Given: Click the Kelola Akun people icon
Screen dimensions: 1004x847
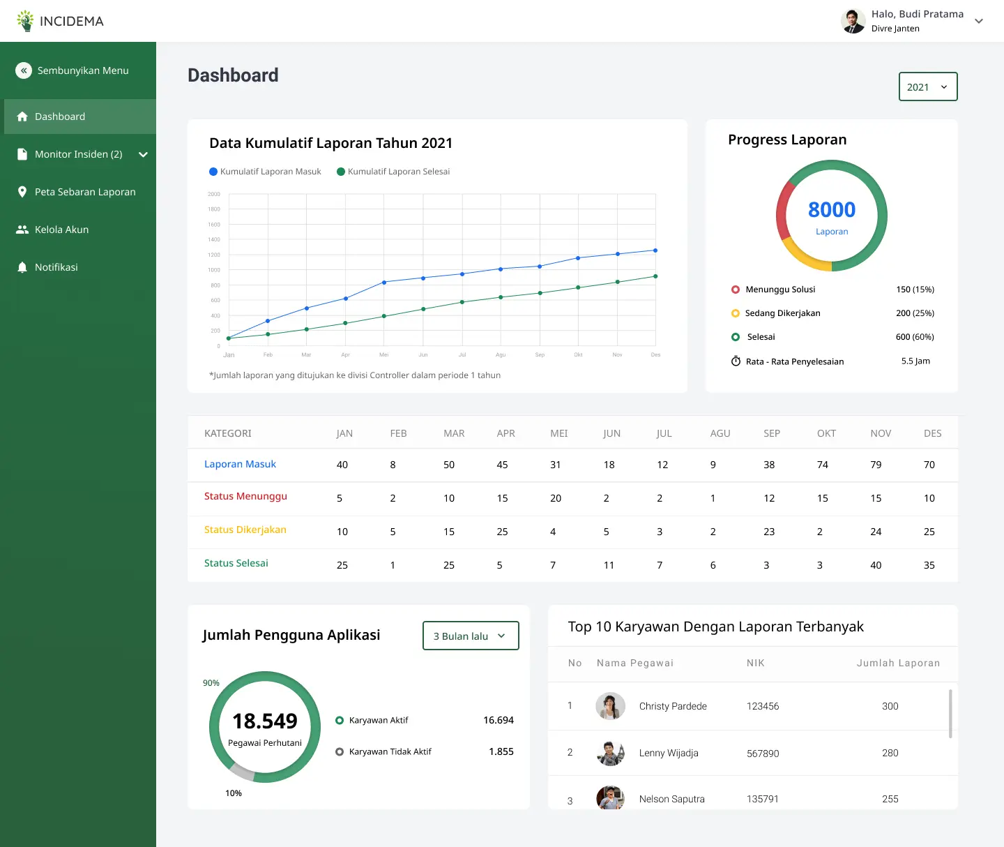Looking at the screenshot, I should (x=22, y=230).
